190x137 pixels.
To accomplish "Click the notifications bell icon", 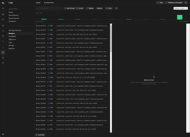I will click(186, 3).
